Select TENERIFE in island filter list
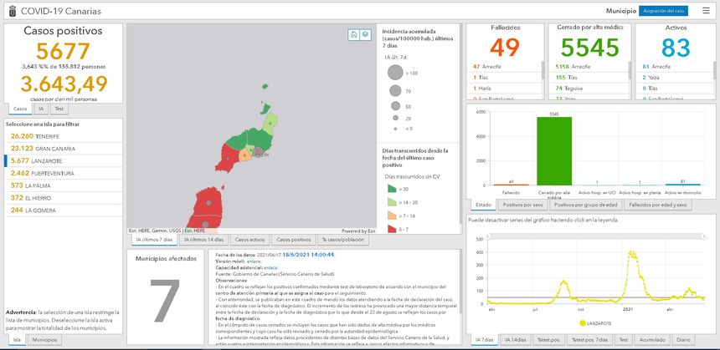This screenshot has width=720, height=350. [x=33, y=135]
